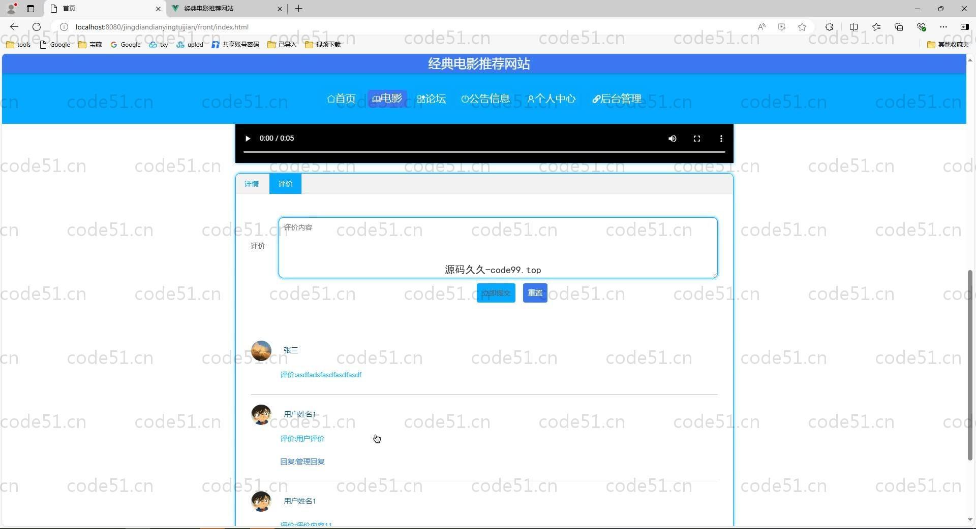Viewport: 976px width, 529px height.
Task: Click the address bar URL
Action: [x=162, y=27]
